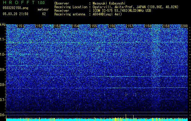
Task: Click the location Ogata-vill. Akita-Pref. JAPAN
Action: pos(119,7)
